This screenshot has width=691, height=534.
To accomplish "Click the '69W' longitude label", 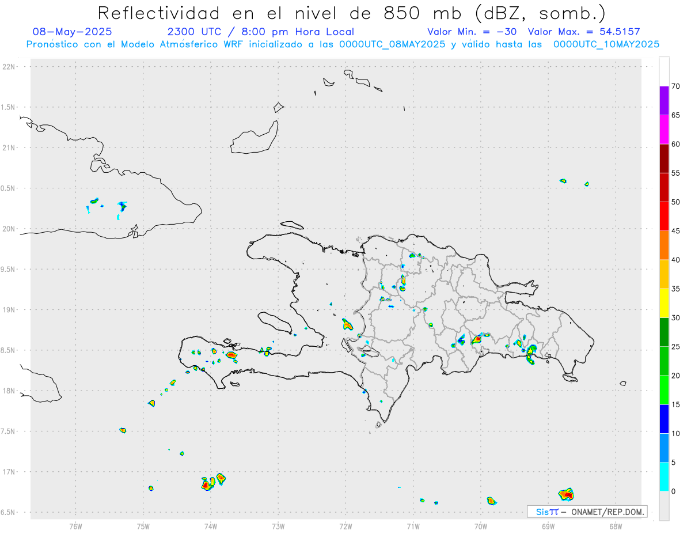I will (x=548, y=526).
